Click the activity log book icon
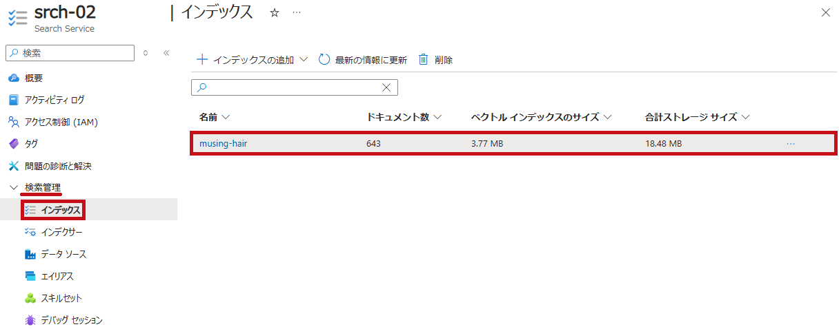Image resolution: width=839 pixels, height=329 pixels. 13,100
